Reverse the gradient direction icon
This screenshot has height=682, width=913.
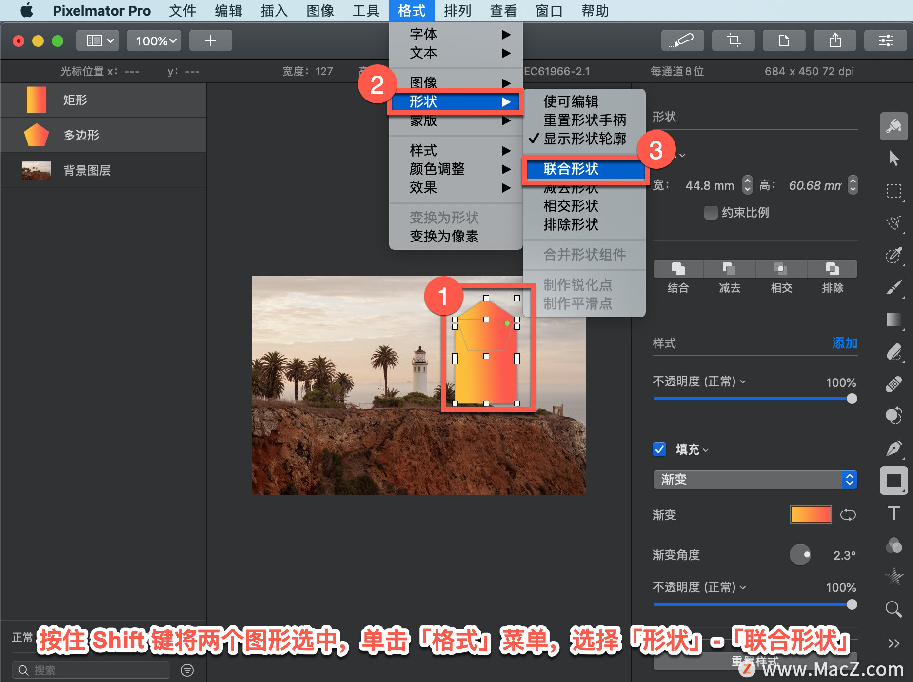pyautogui.click(x=848, y=515)
